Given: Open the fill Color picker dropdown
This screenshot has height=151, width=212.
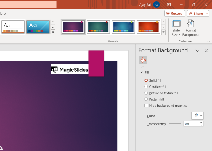Looking at the screenshot, I should (197, 115).
